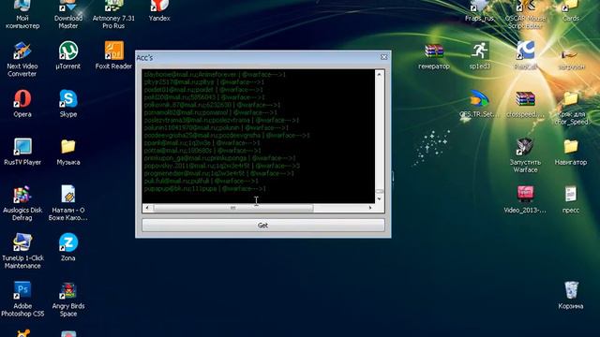
Task: Select the Next Video Converter icon
Action: pos(22,59)
